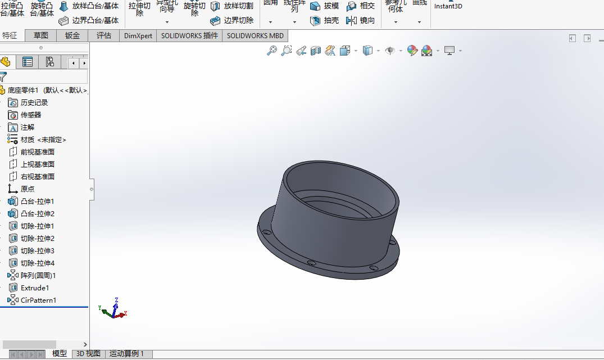Toggle the Section View icon

click(315, 51)
